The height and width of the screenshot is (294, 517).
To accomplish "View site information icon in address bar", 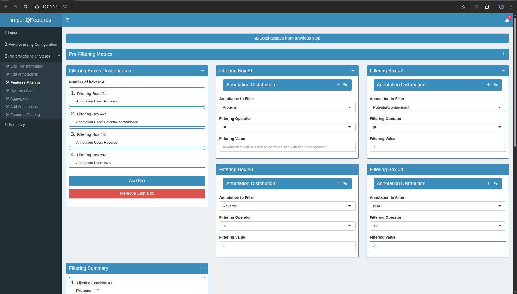I will pyautogui.click(x=37, y=7).
